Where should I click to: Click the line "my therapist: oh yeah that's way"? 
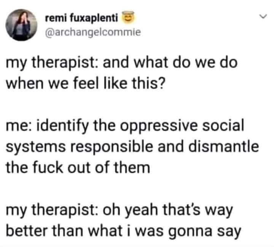pyautogui.click(x=119, y=210)
